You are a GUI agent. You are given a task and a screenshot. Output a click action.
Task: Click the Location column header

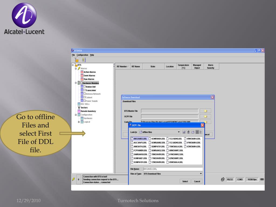[x=171, y=67]
